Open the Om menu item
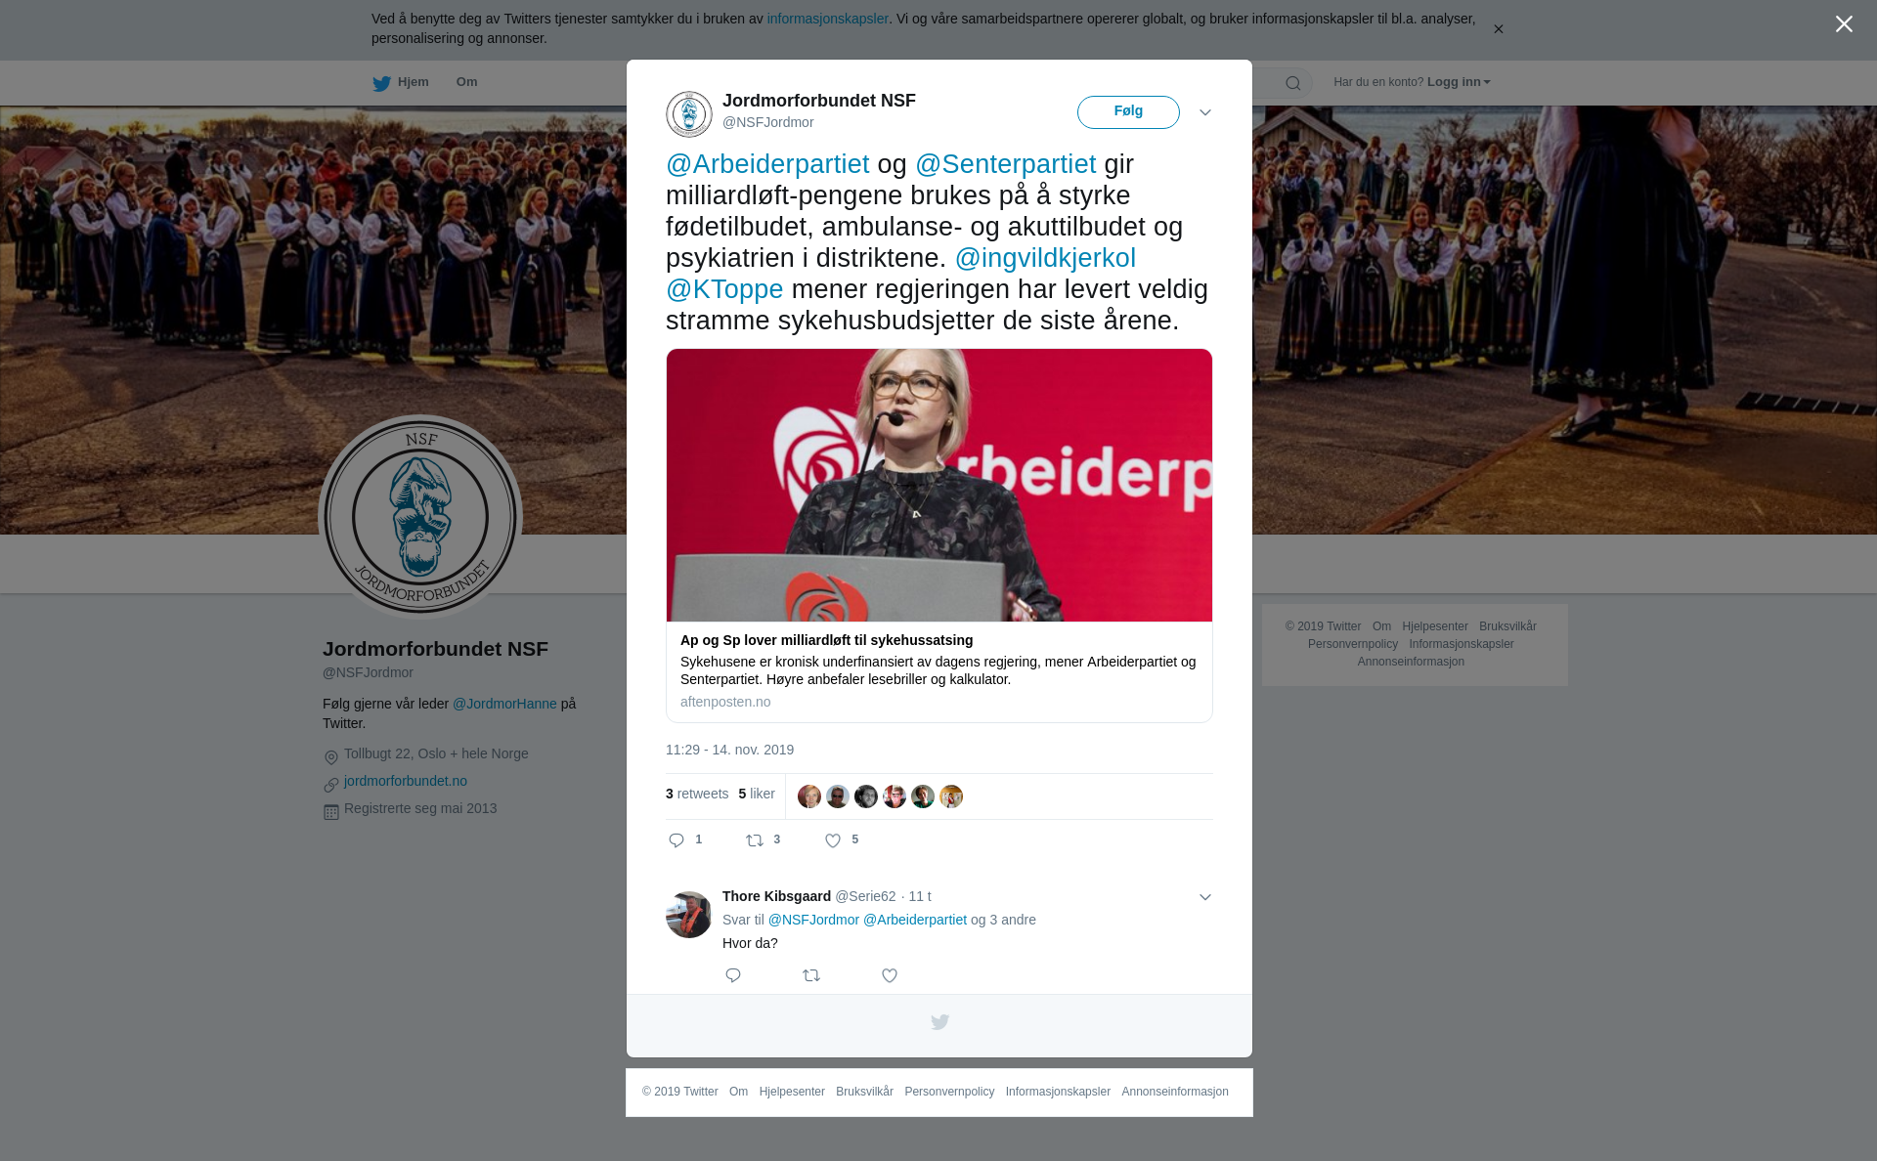1877x1161 pixels. (466, 82)
